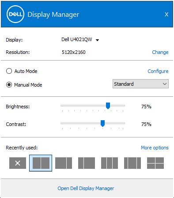Screen dimensions: 174x198
Task: Select three equal columns layout
Action: click(110, 163)
